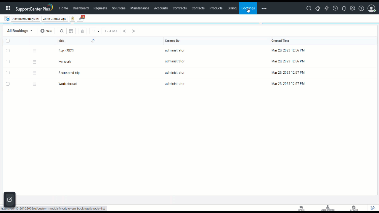The image size is (379, 213).
Task: Click the Advanced Analytics button
Action: coord(25,19)
